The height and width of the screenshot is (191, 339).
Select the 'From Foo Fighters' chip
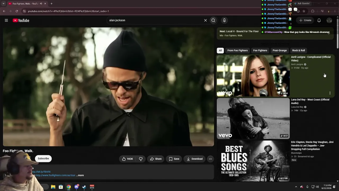coord(238,50)
